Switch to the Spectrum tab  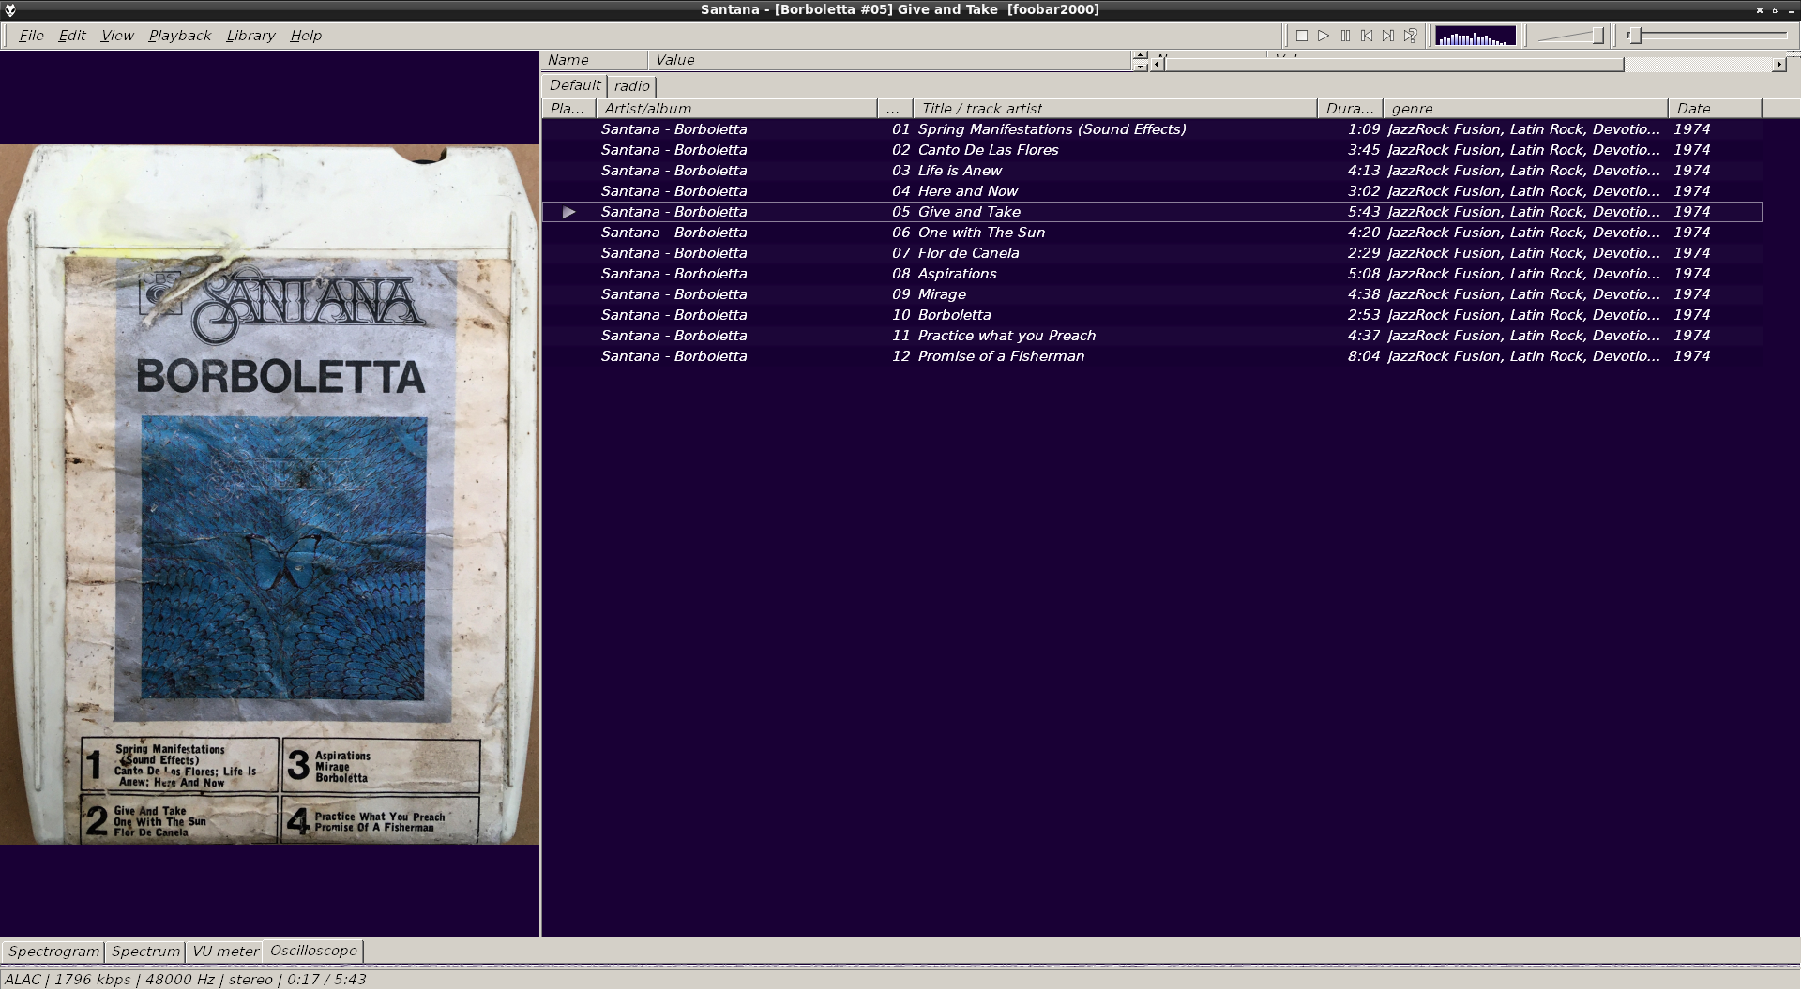(145, 952)
